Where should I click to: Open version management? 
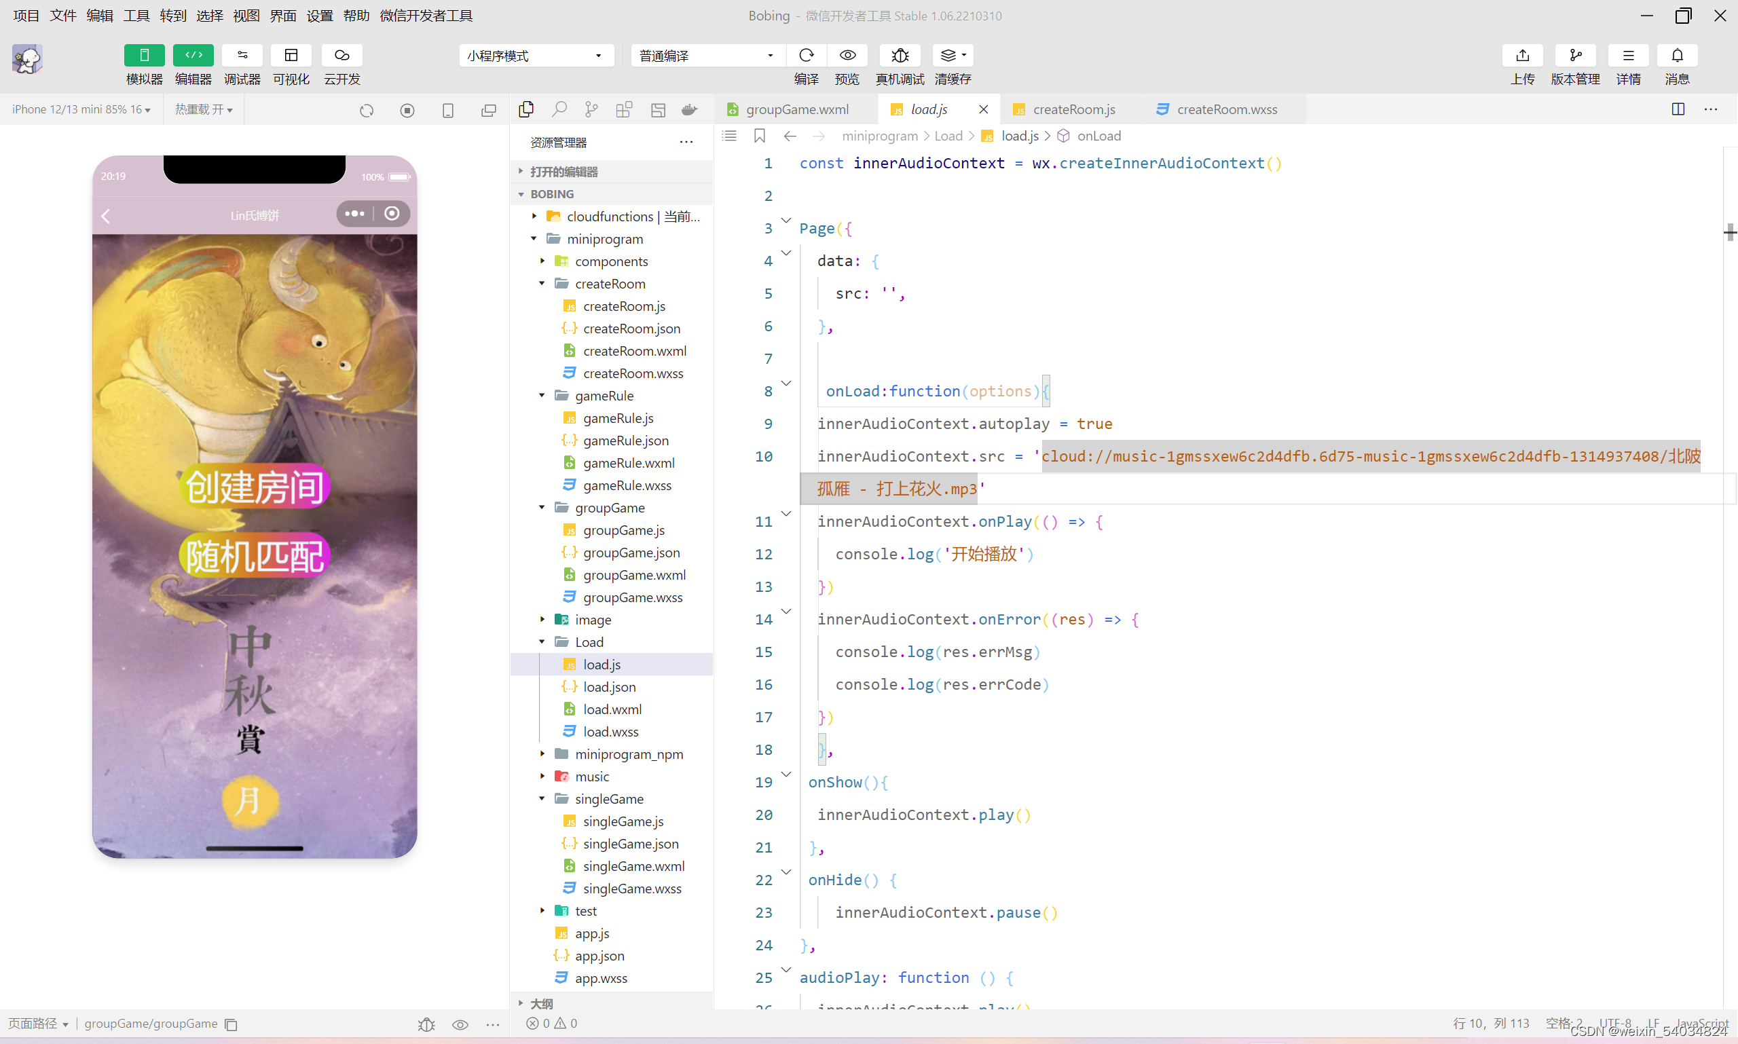[1576, 55]
